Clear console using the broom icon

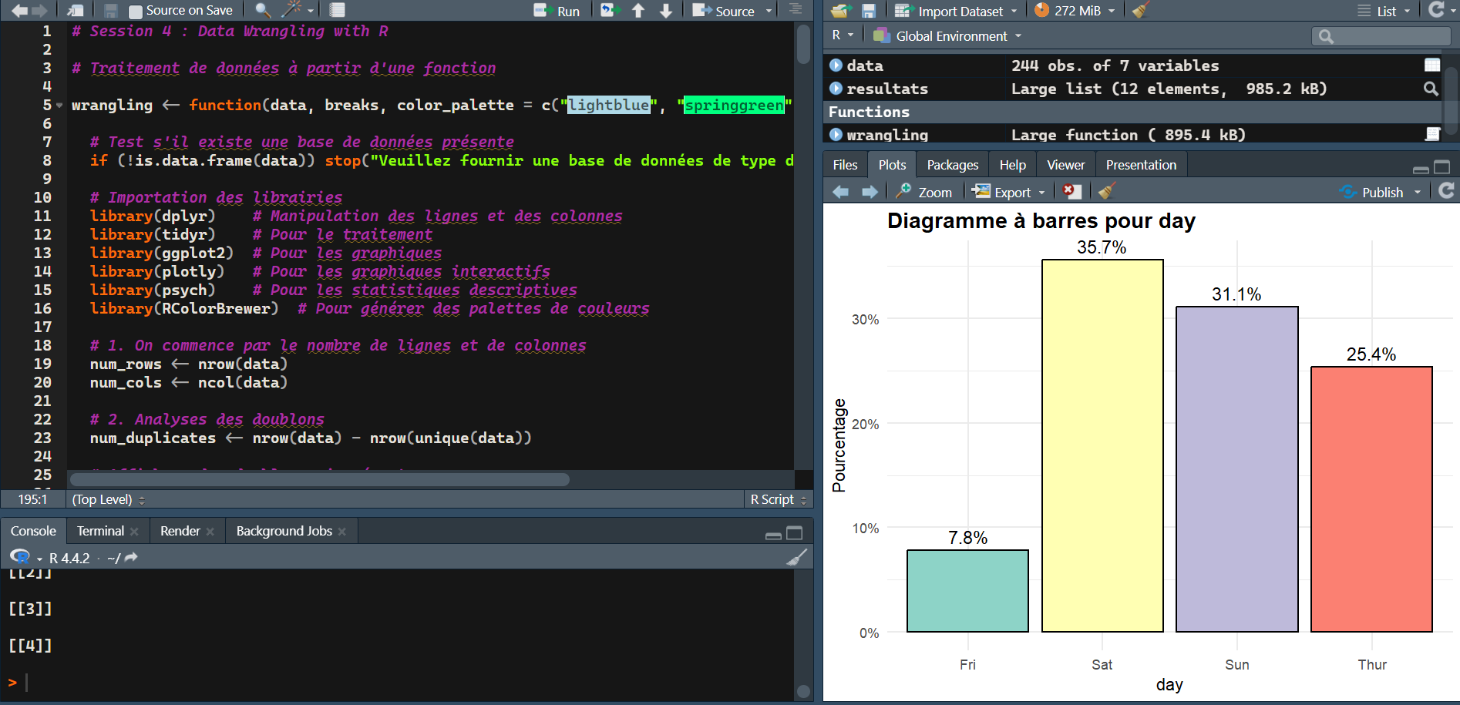(796, 557)
